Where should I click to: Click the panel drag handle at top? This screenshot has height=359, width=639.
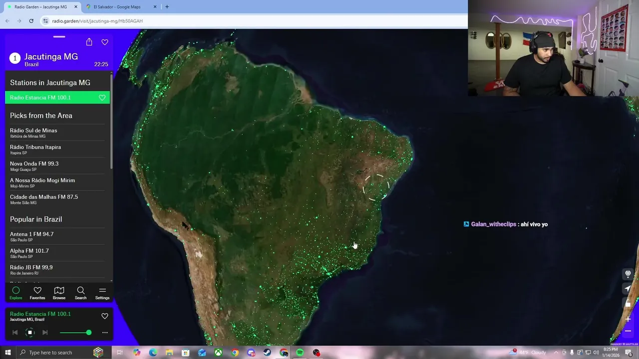click(x=59, y=36)
